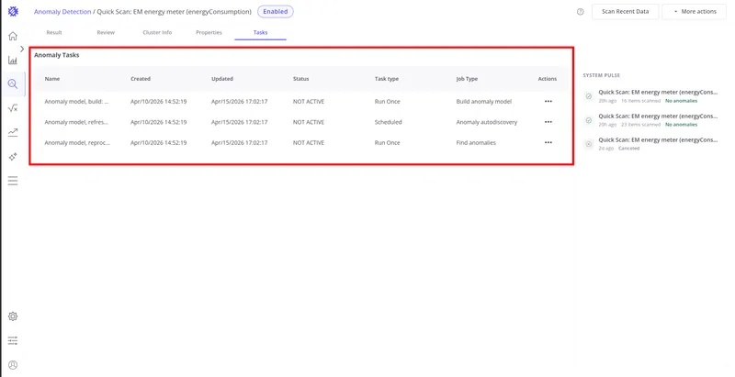This screenshot has width=735, height=377.
Task: Click the Job Type column header
Action: (x=467, y=79)
